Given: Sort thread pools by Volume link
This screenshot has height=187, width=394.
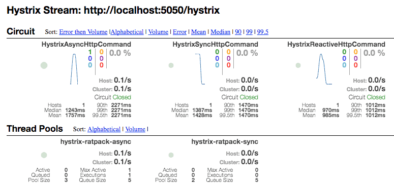Looking at the screenshot, I should coord(135,129).
